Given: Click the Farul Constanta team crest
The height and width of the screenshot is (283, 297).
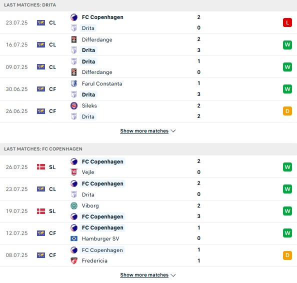Looking at the screenshot, I should 74,83.
